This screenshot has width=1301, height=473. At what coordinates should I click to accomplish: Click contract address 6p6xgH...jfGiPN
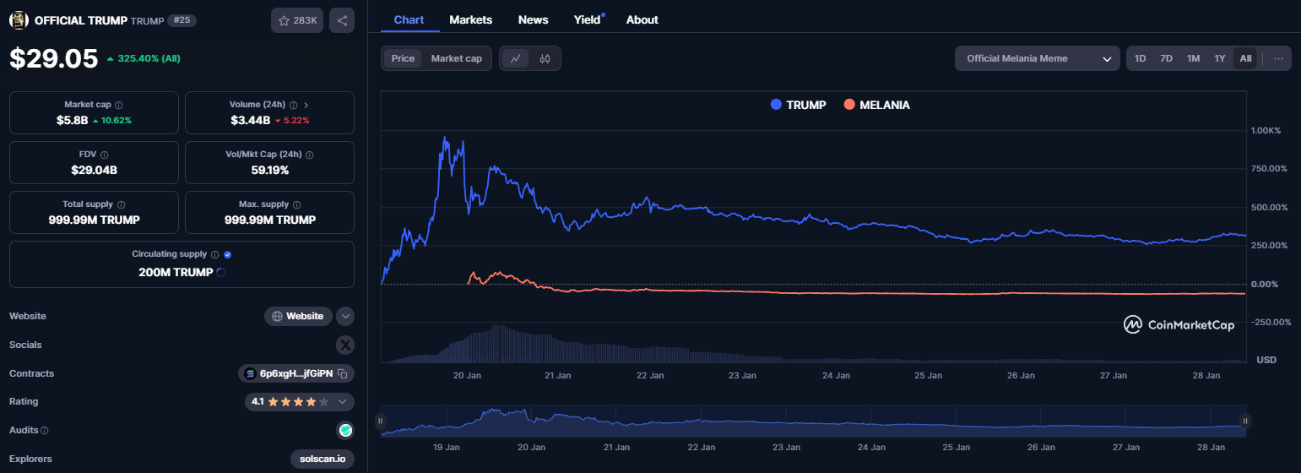pyautogui.click(x=296, y=373)
